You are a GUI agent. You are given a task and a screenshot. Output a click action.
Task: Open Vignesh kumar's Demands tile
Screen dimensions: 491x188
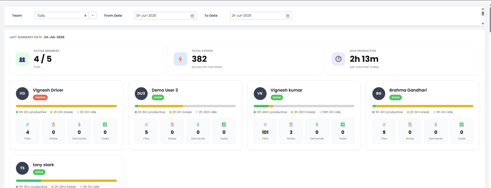[x=317, y=131]
